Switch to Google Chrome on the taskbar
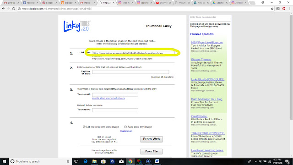 (x=130, y=161)
